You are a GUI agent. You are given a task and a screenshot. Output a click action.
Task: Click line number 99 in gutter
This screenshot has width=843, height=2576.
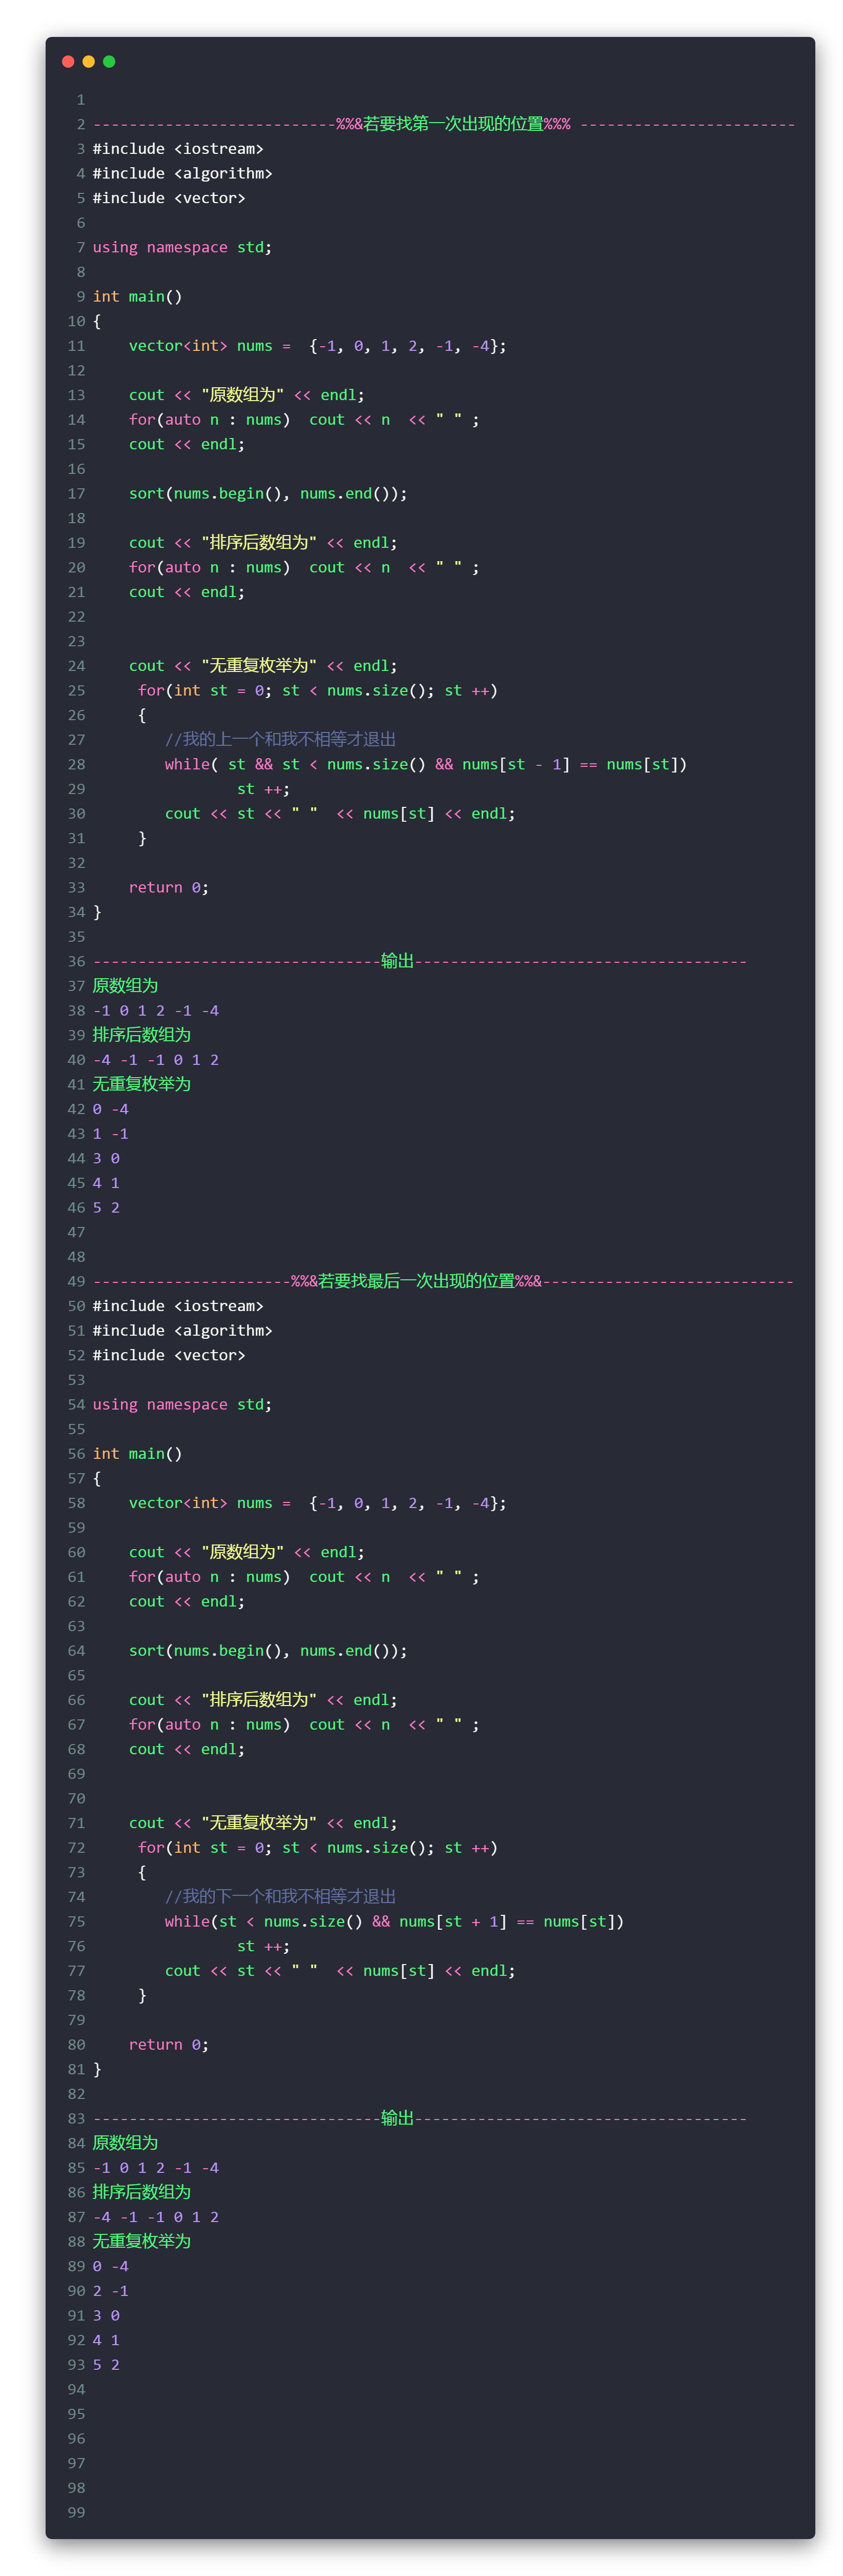pos(77,2513)
